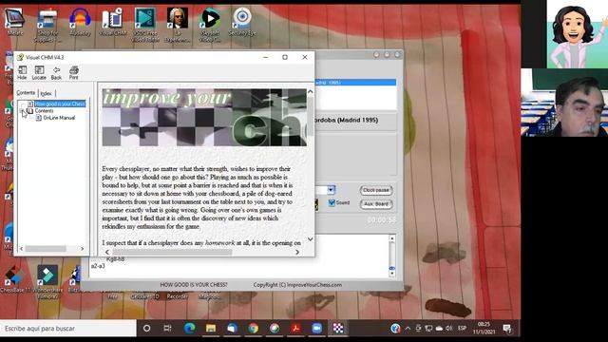Click the tree pane scroll-right arrow
The width and height of the screenshot is (608, 342).
tap(83, 249)
